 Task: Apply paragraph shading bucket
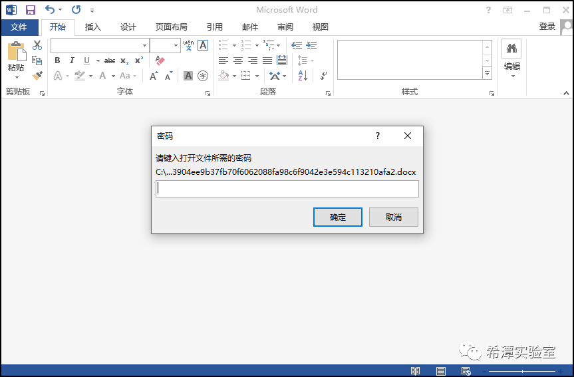(223, 76)
